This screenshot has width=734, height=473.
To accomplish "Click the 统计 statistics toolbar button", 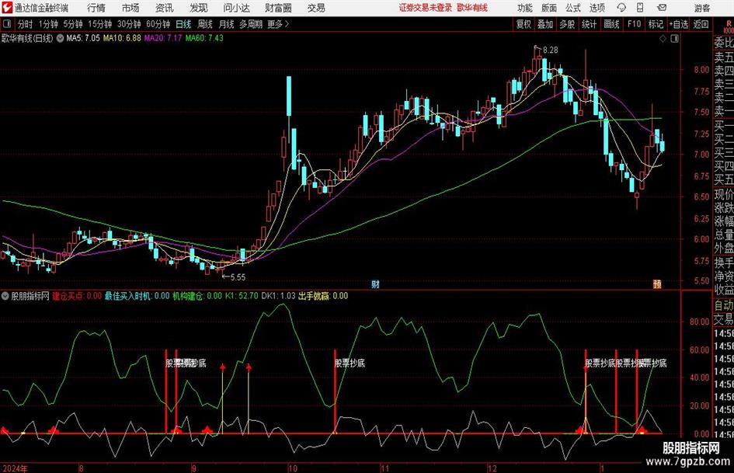I will coord(589,24).
